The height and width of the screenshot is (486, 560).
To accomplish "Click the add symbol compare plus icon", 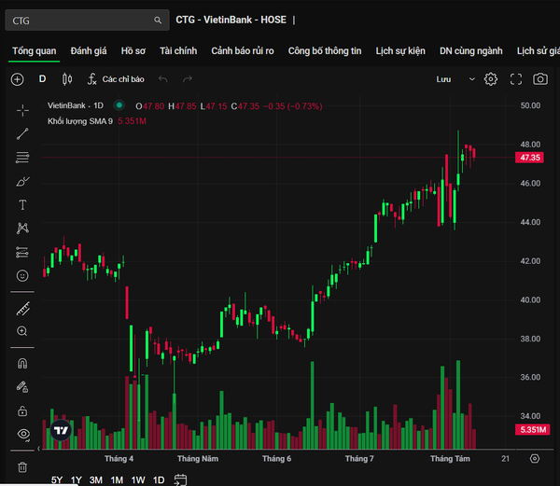I will [17, 79].
